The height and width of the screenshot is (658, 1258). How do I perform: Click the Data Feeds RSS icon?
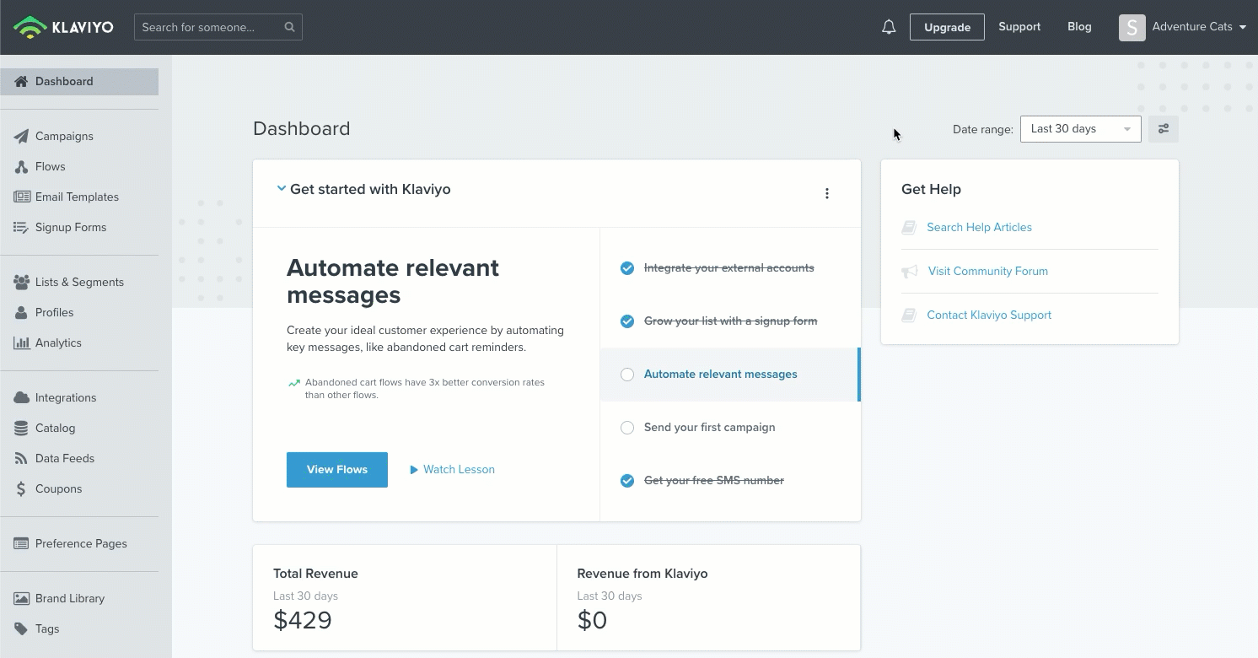pos(21,459)
